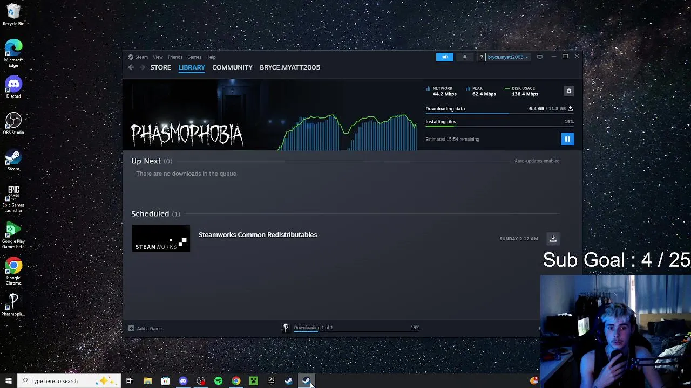Open the Steam desktop shortcut

[x=13, y=160]
